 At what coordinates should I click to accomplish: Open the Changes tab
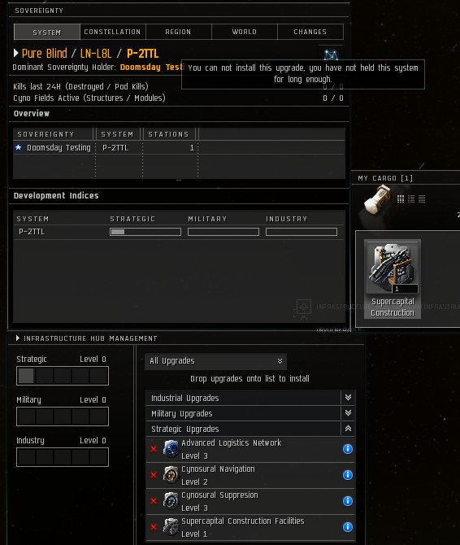click(310, 32)
